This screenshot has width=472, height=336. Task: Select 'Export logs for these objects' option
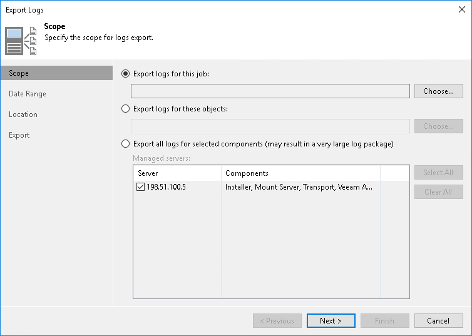click(x=126, y=109)
